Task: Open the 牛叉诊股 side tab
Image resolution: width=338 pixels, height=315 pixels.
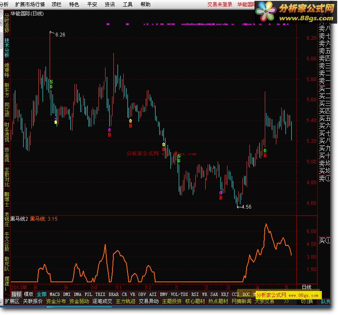Action: [x=7, y=241]
